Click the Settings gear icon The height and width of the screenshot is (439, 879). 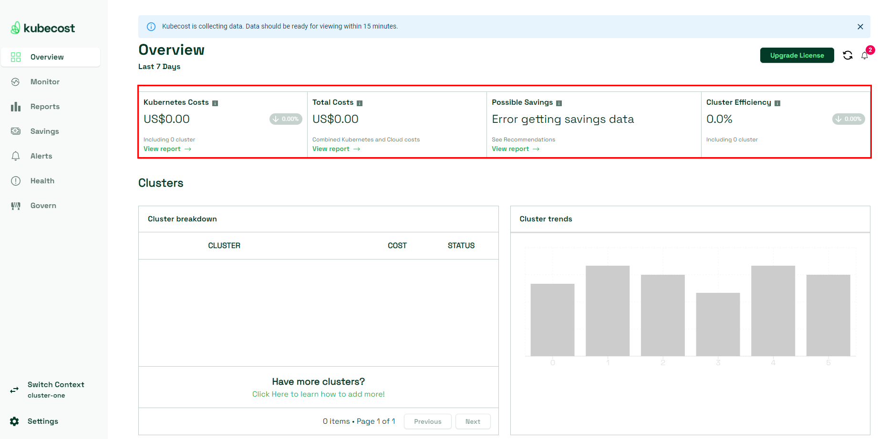[15, 421]
